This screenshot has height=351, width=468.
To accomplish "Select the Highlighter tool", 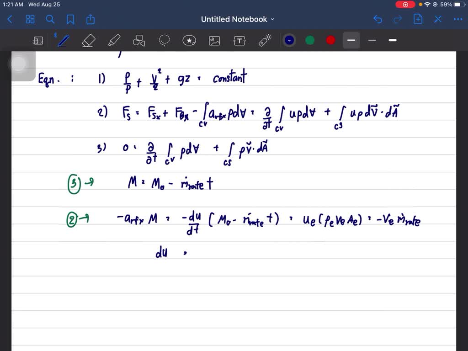I will point(114,40).
